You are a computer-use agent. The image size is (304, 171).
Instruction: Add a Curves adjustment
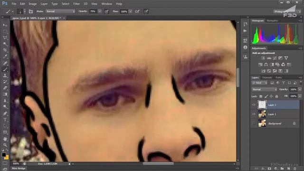(x=275, y=58)
